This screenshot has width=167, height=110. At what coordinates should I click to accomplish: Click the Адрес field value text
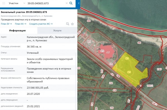point(51,39)
